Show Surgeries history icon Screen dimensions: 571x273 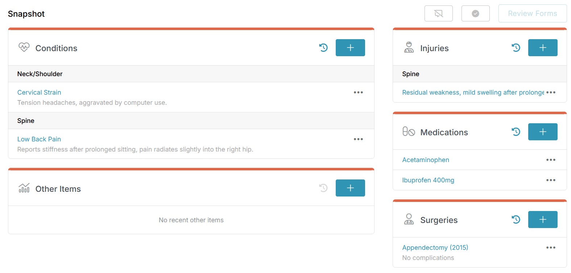516,219
